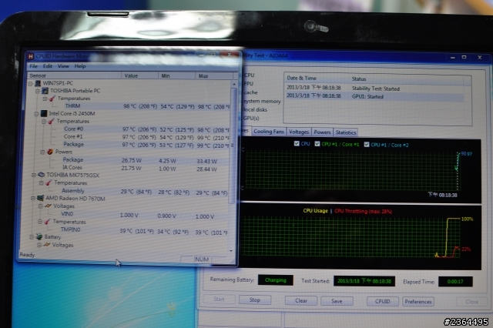The height and width of the screenshot is (328, 493).
Task: Click the Voltages icon under Battery
Action: [46, 244]
